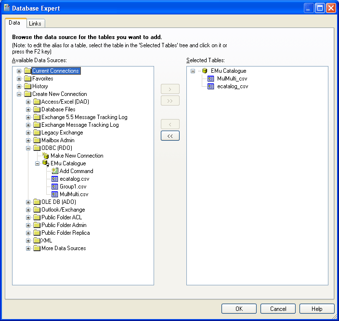Expand the OLE DB (ADO) node
Viewport: 339px width, 321px height.
tap(28, 202)
